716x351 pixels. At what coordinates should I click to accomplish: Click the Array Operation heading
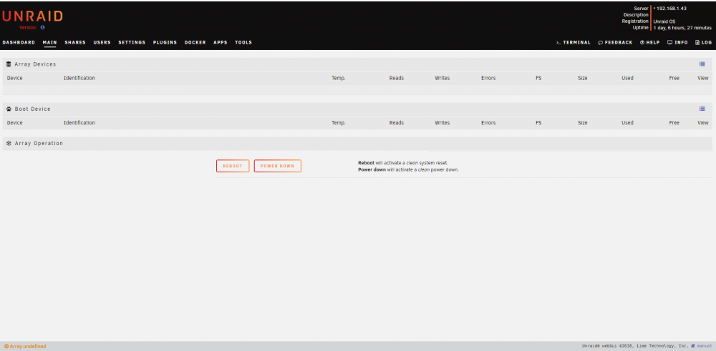(x=39, y=143)
